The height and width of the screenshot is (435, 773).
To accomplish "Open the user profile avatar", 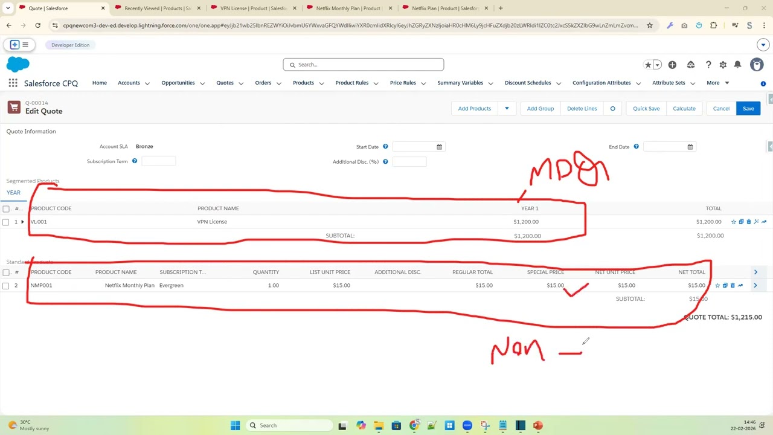I will [757, 65].
